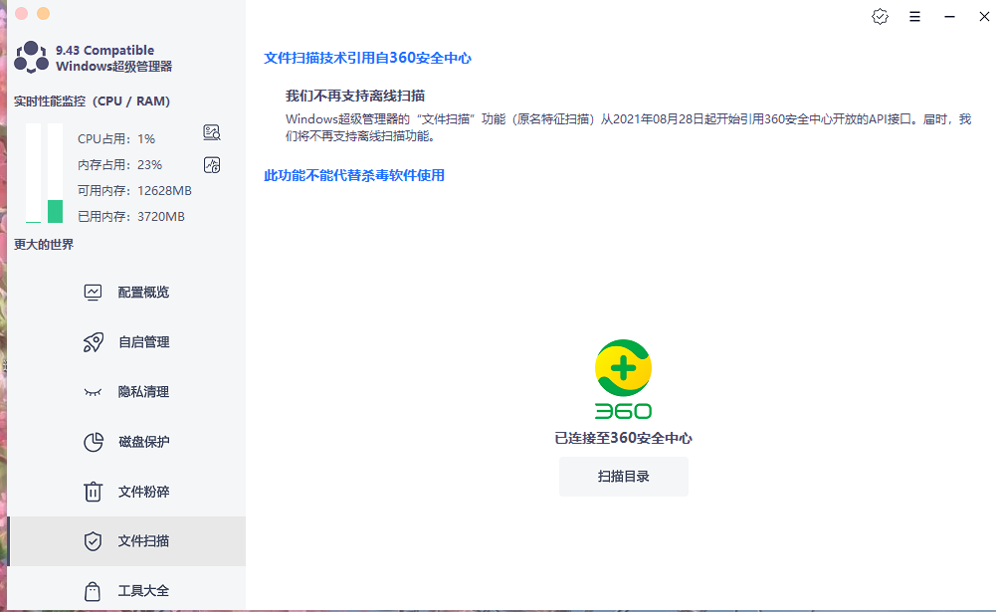The image size is (996, 612).
Task: Minimize the window
Action: click(949, 17)
